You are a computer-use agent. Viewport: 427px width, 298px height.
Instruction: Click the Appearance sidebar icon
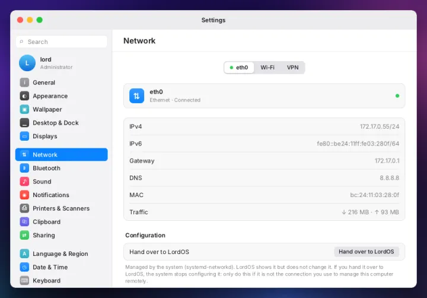24,96
